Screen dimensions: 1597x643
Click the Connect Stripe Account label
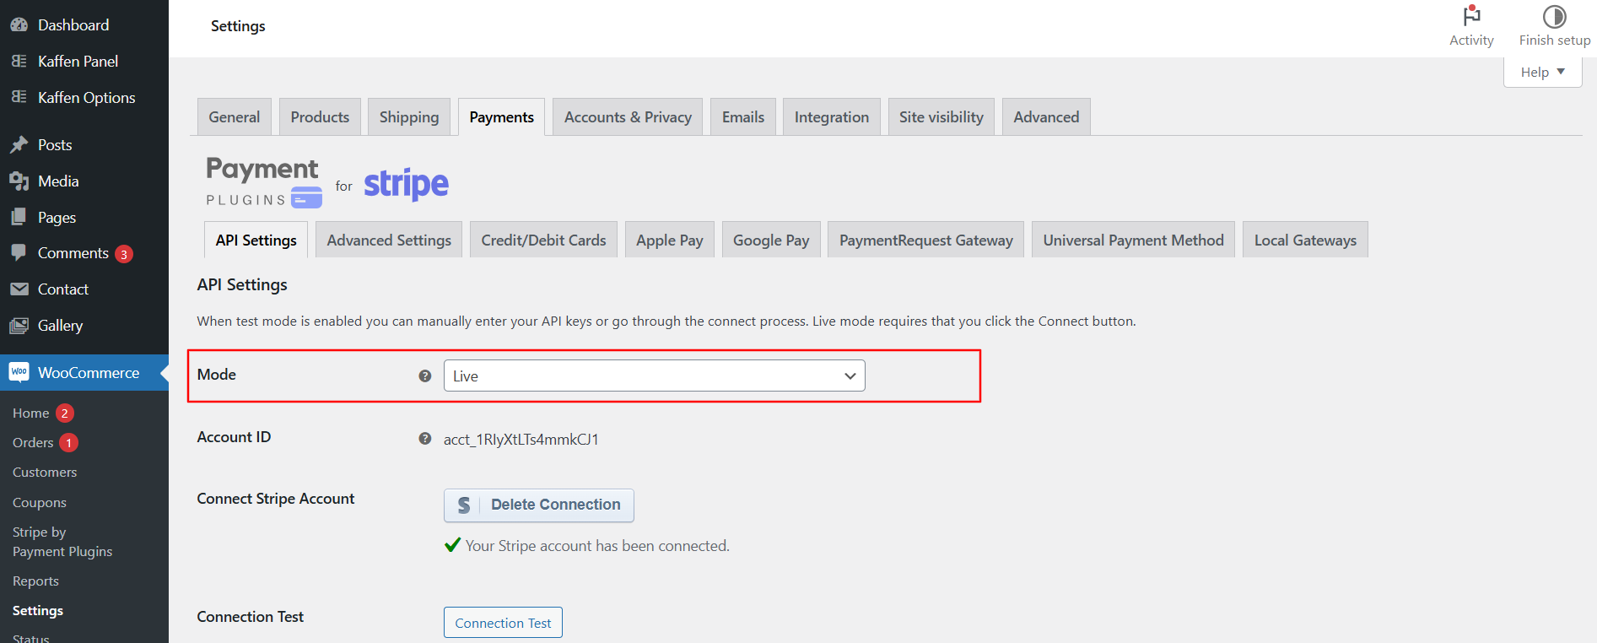276,499
